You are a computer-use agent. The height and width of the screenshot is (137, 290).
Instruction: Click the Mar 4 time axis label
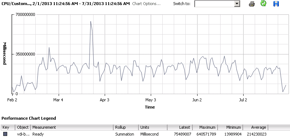pyautogui.click(x=58, y=100)
